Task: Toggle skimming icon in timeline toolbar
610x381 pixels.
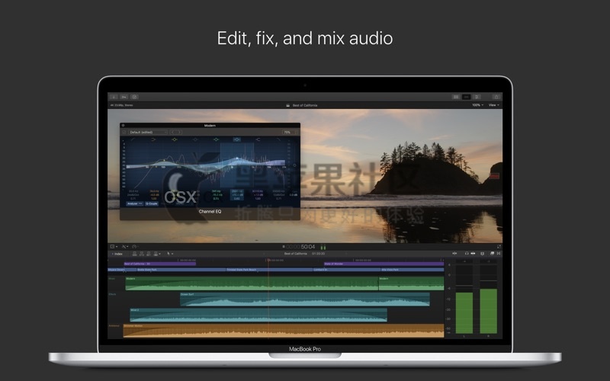Action: click(454, 254)
